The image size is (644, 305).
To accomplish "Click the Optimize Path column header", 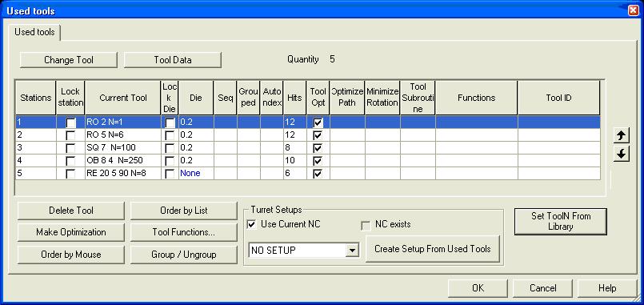I will point(347,98).
